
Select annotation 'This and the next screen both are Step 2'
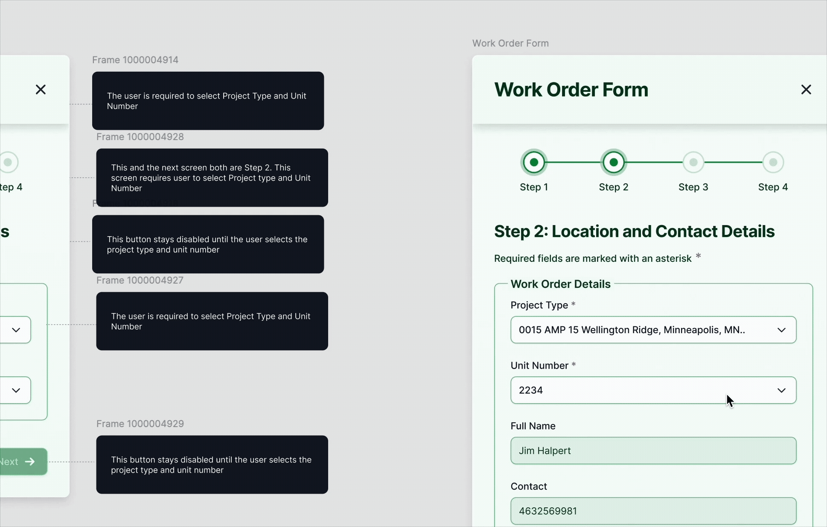coord(212,178)
